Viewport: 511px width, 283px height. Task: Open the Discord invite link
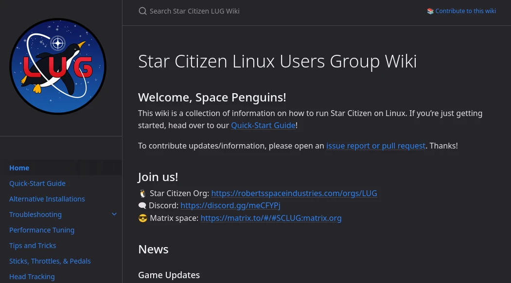click(x=230, y=205)
